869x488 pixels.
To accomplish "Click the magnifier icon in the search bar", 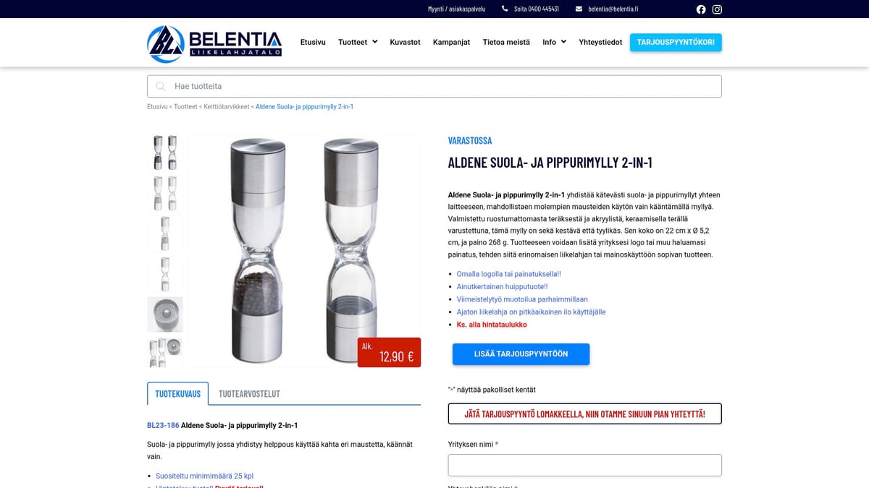I will click(x=161, y=86).
